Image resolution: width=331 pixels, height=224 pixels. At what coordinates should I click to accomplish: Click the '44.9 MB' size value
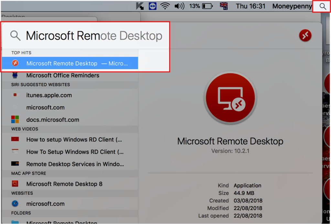244,193
